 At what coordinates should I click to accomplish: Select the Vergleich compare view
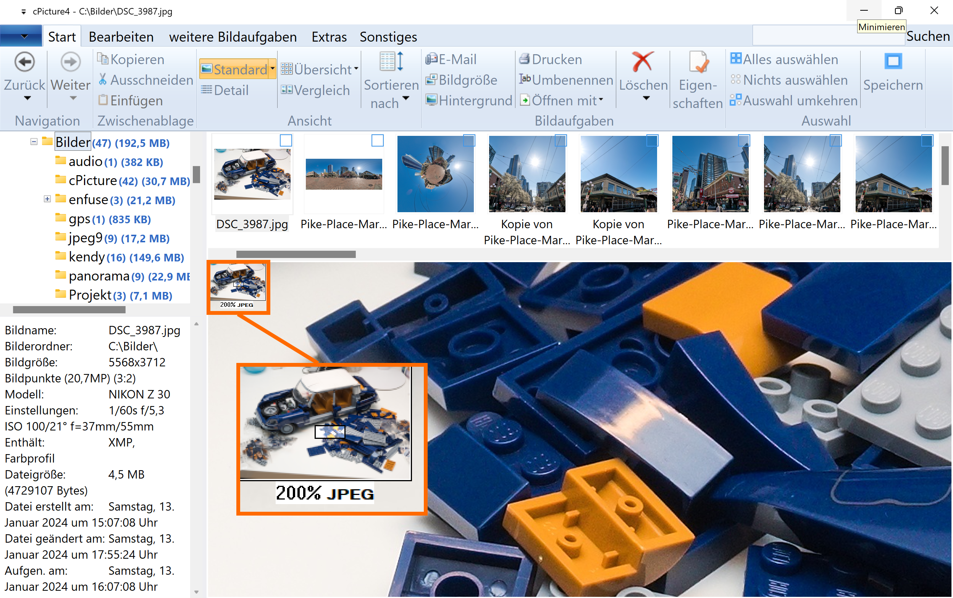[x=315, y=90]
